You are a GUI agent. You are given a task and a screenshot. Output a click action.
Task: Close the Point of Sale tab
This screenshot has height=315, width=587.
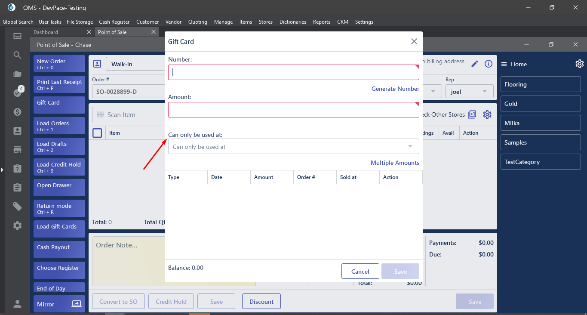coord(154,32)
